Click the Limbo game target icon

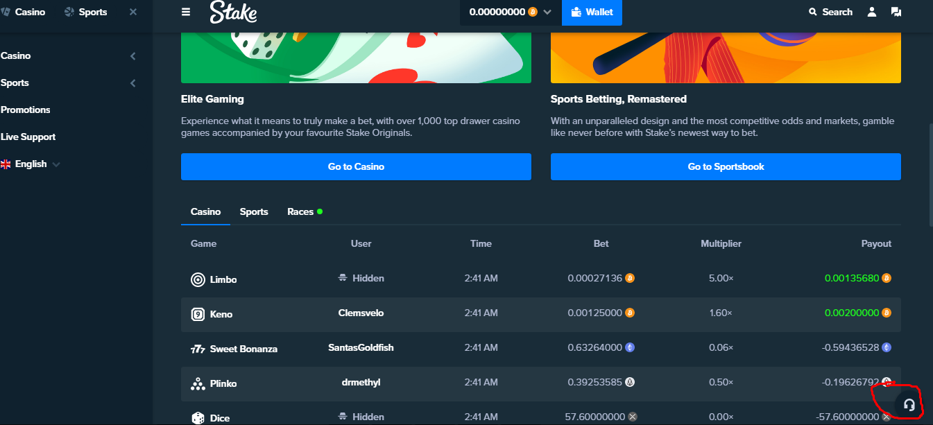[198, 279]
